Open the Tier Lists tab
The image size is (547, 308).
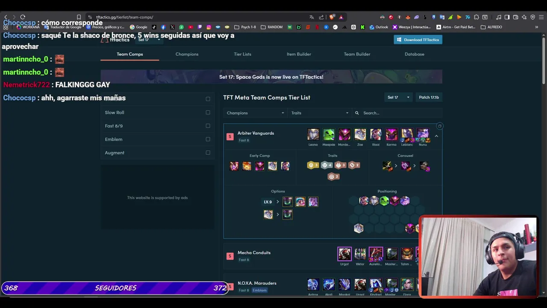click(242, 54)
